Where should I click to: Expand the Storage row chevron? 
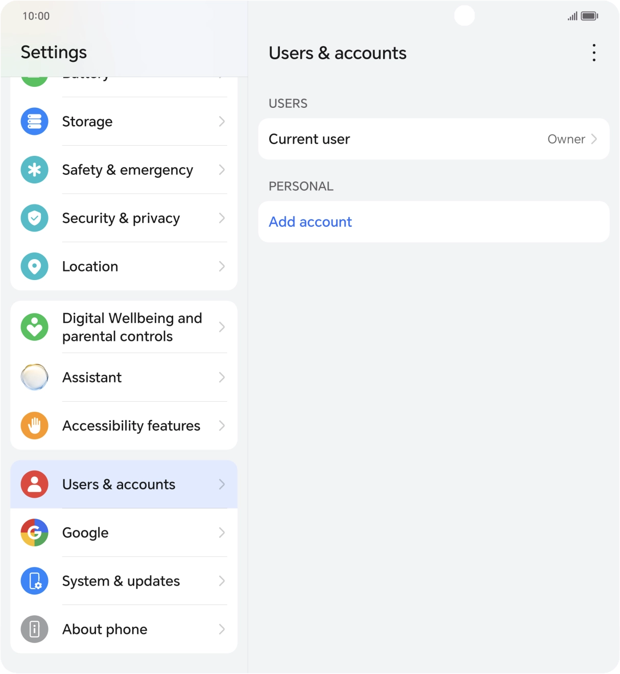[x=222, y=122]
